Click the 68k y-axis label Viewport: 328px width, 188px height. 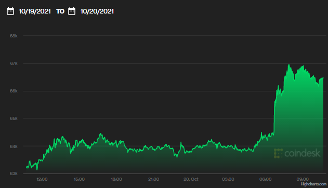pos(14,36)
